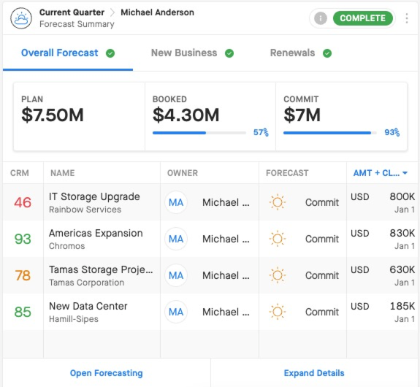420x387 pixels.
Task: Click the sun icon in Americas Expansion row
Action: pos(278,239)
